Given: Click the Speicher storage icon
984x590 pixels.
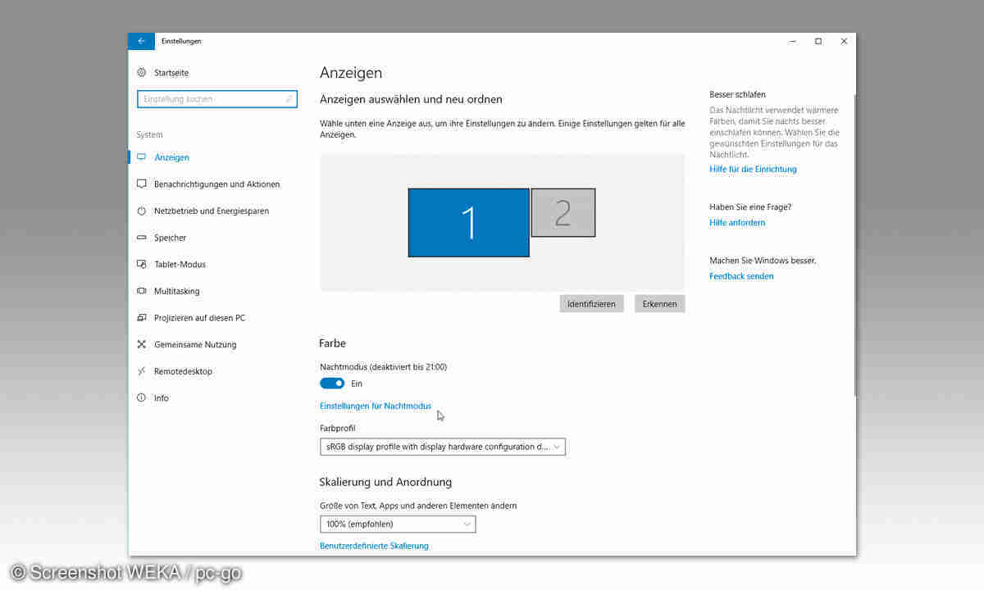Looking at the screenshot, I should (142, 238).
